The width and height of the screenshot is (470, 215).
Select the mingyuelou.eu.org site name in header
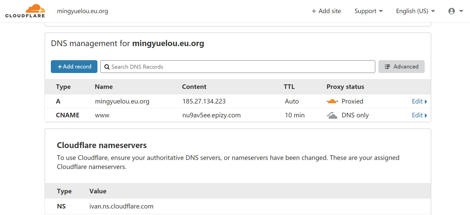tap(83, 11)
